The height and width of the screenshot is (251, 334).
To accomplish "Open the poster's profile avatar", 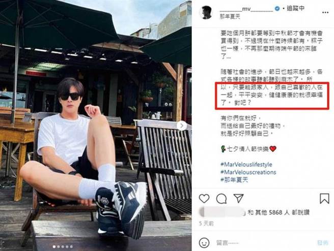I will pos(206,13).
